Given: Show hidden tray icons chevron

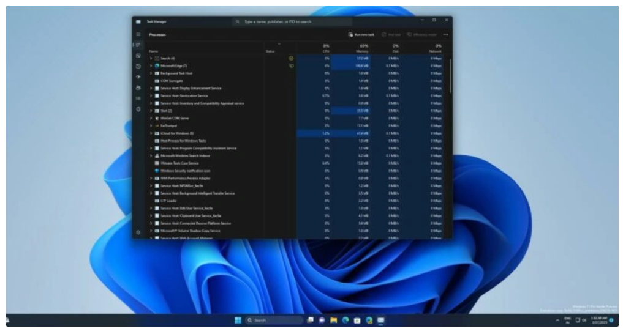Looking at the screenshot, I should 557,320.
